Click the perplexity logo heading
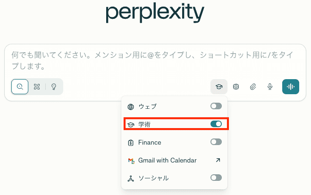Screen dimensions: 311x195 pyautogui.click(x=155, y=13)
